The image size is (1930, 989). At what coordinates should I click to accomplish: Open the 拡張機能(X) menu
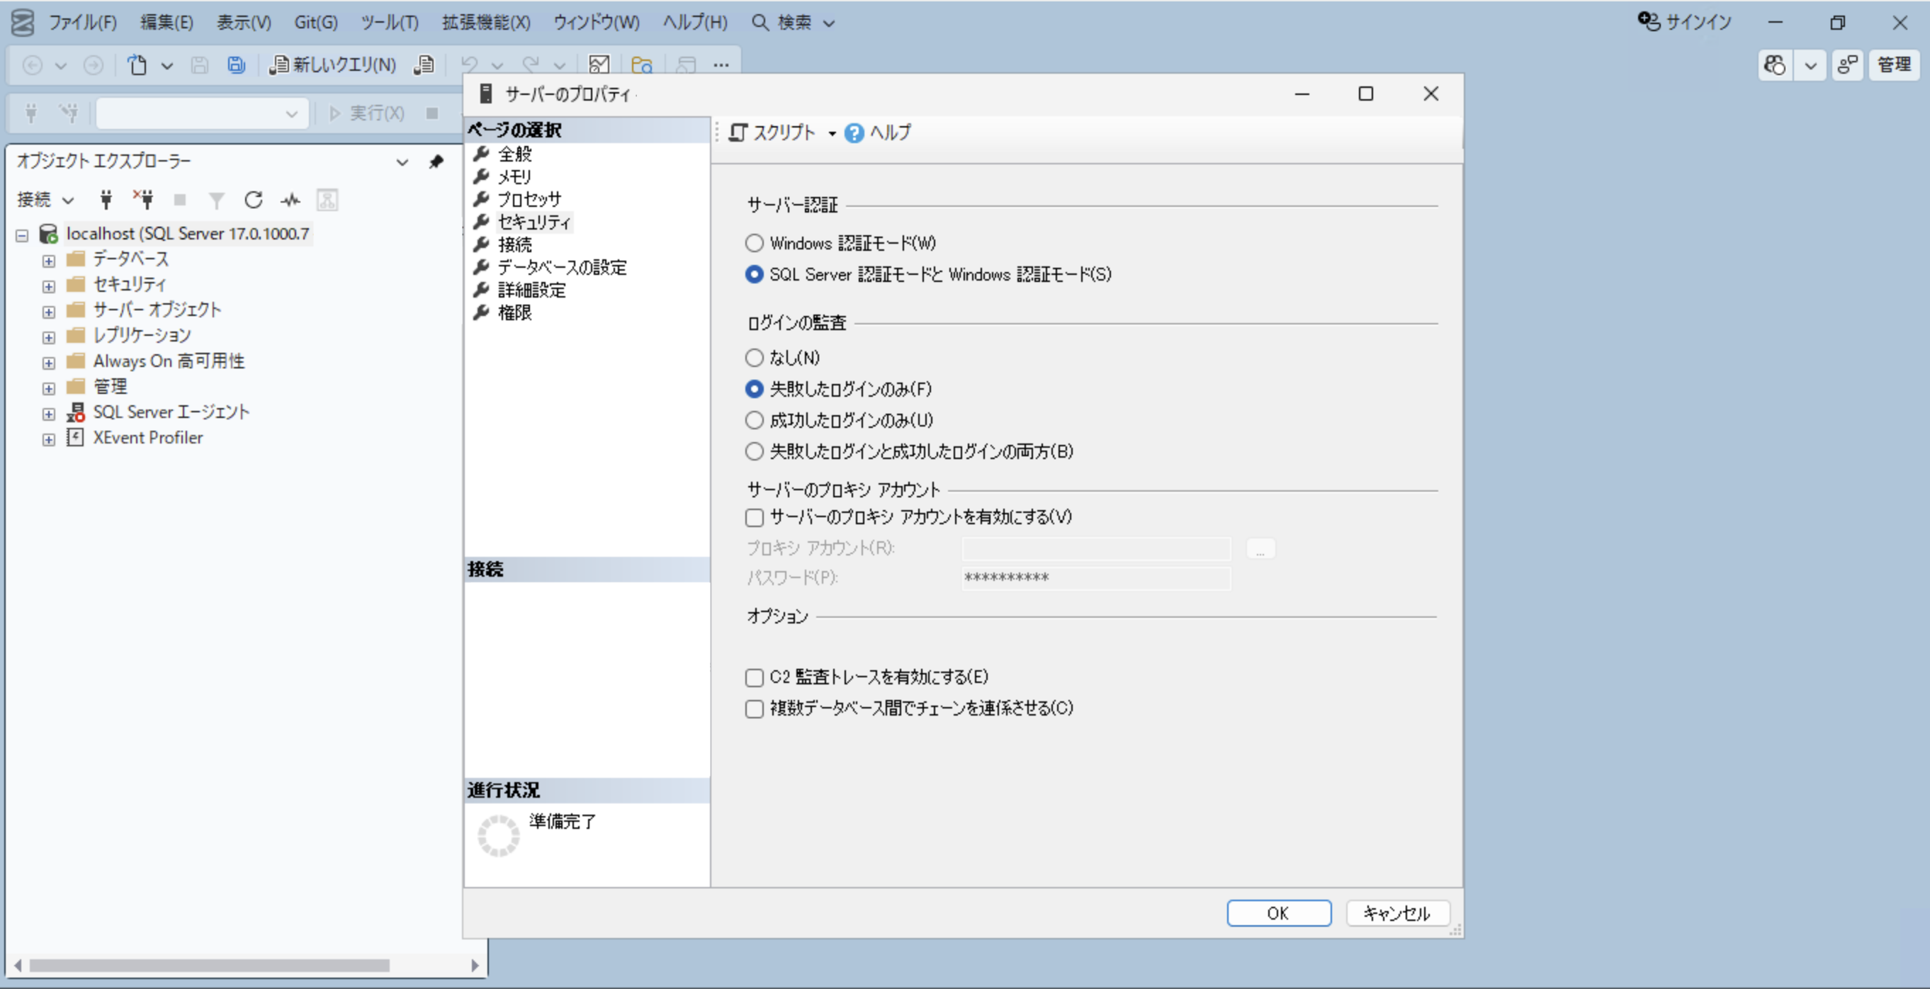[x=485, y=23]
